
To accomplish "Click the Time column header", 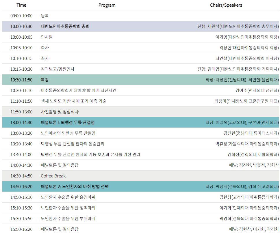I will [x=21, y=5].
